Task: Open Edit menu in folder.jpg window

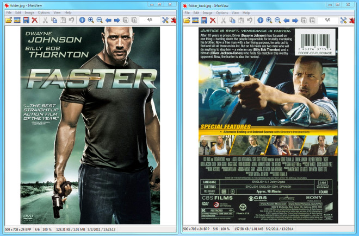Action: click(x=18, y=12)
